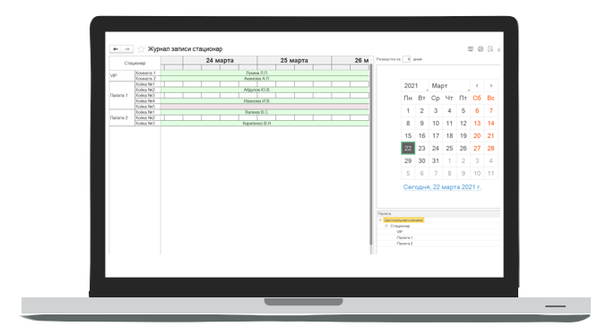The height and width of the screenshot is (335, 598).
Task: Select VIP in the ward tree
Action: pyautogui.click(x=400, y=232)
